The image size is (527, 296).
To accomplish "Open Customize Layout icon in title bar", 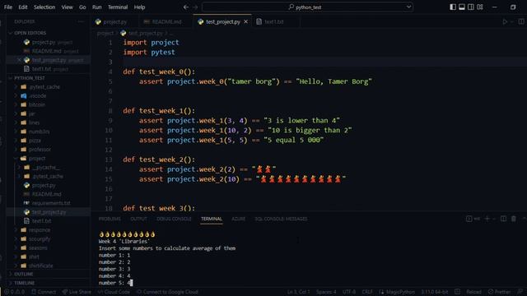I will coord(480,7).
